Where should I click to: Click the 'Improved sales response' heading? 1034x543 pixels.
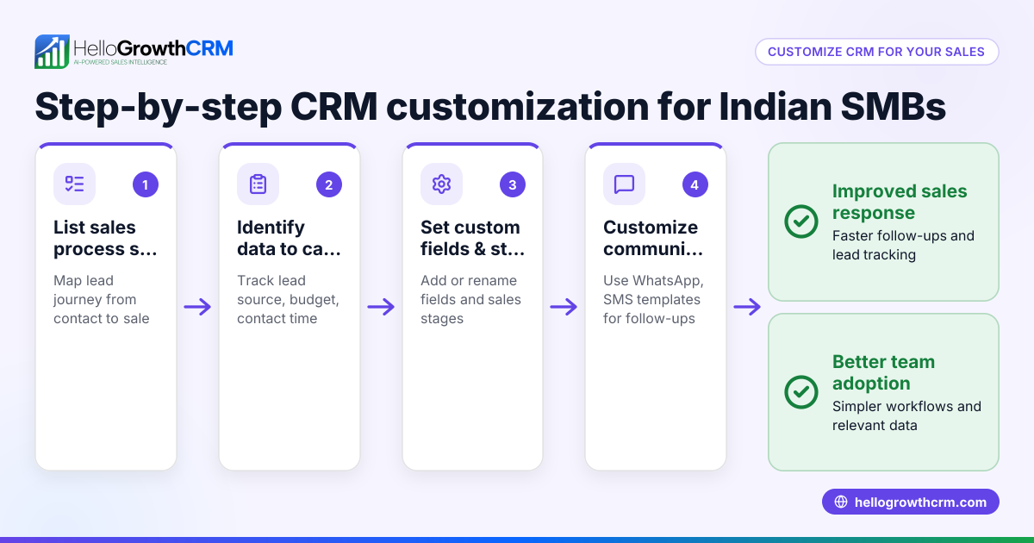click(x=900, y=202)
